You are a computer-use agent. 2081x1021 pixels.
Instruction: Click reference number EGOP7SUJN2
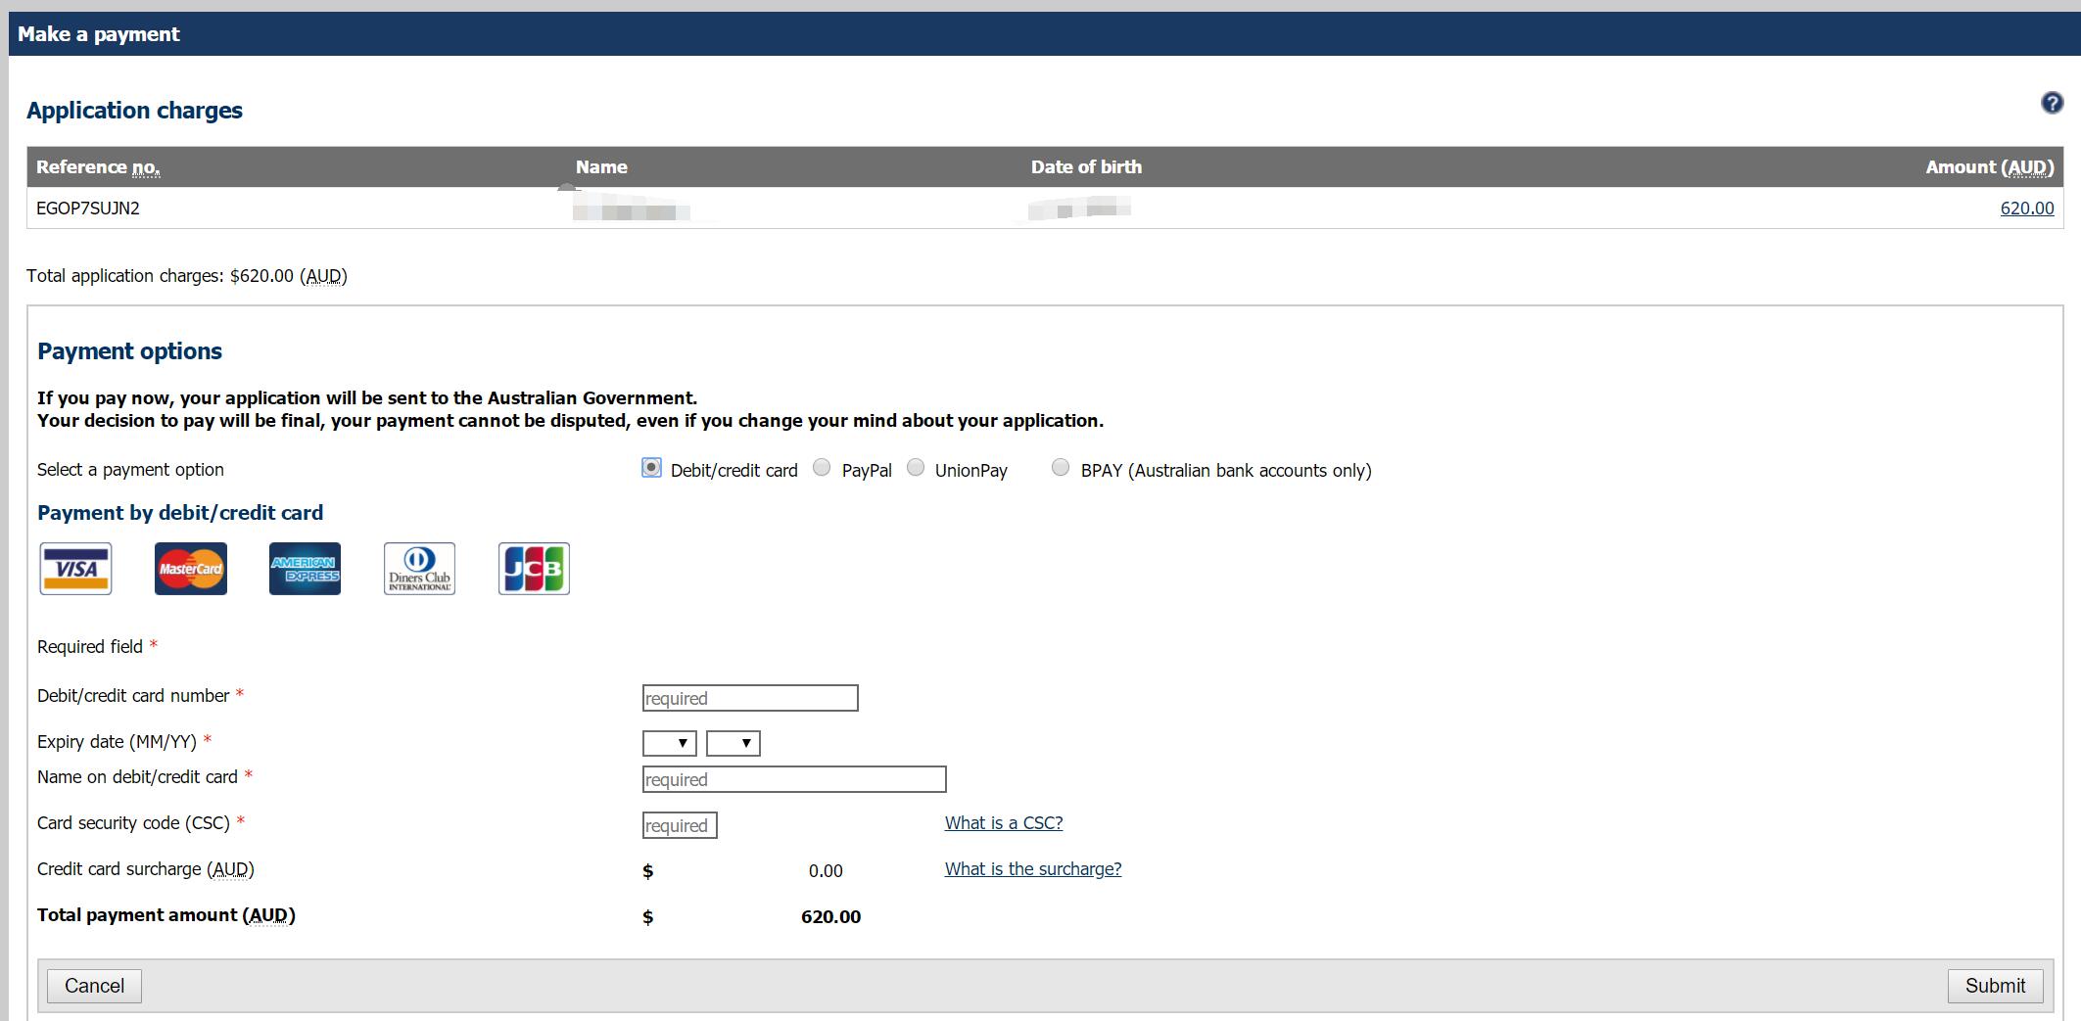click(88, 209)
